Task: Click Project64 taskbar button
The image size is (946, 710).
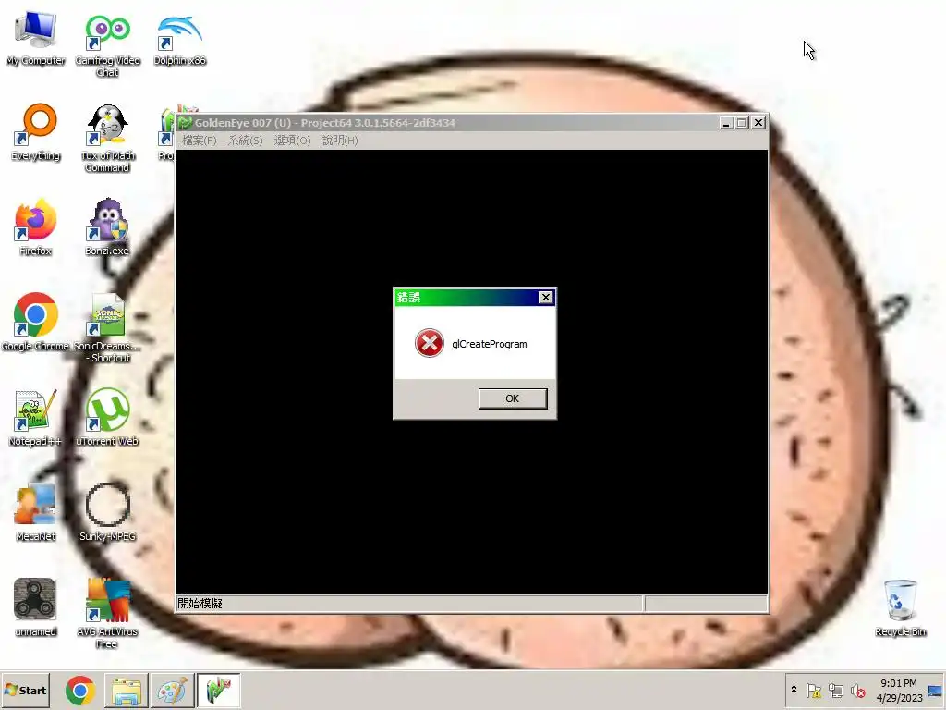Action: 218,691
